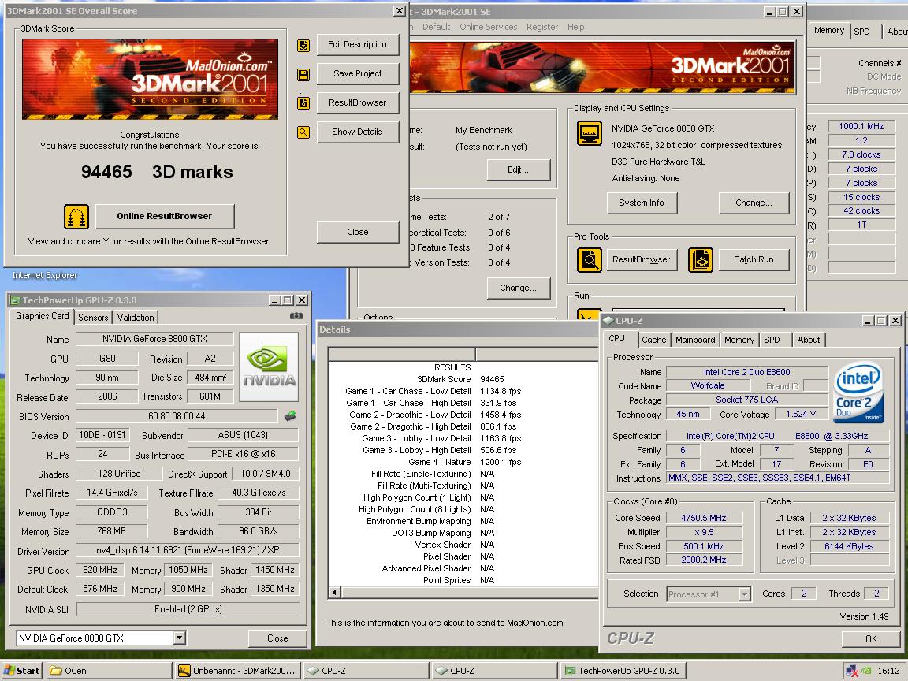Click the Windows Start button
This screenshot has height=681, width=908.
tap(22, 671)
